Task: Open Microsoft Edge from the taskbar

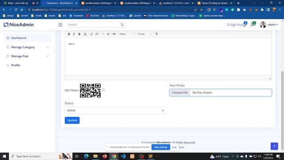Action: coord(86,156)
